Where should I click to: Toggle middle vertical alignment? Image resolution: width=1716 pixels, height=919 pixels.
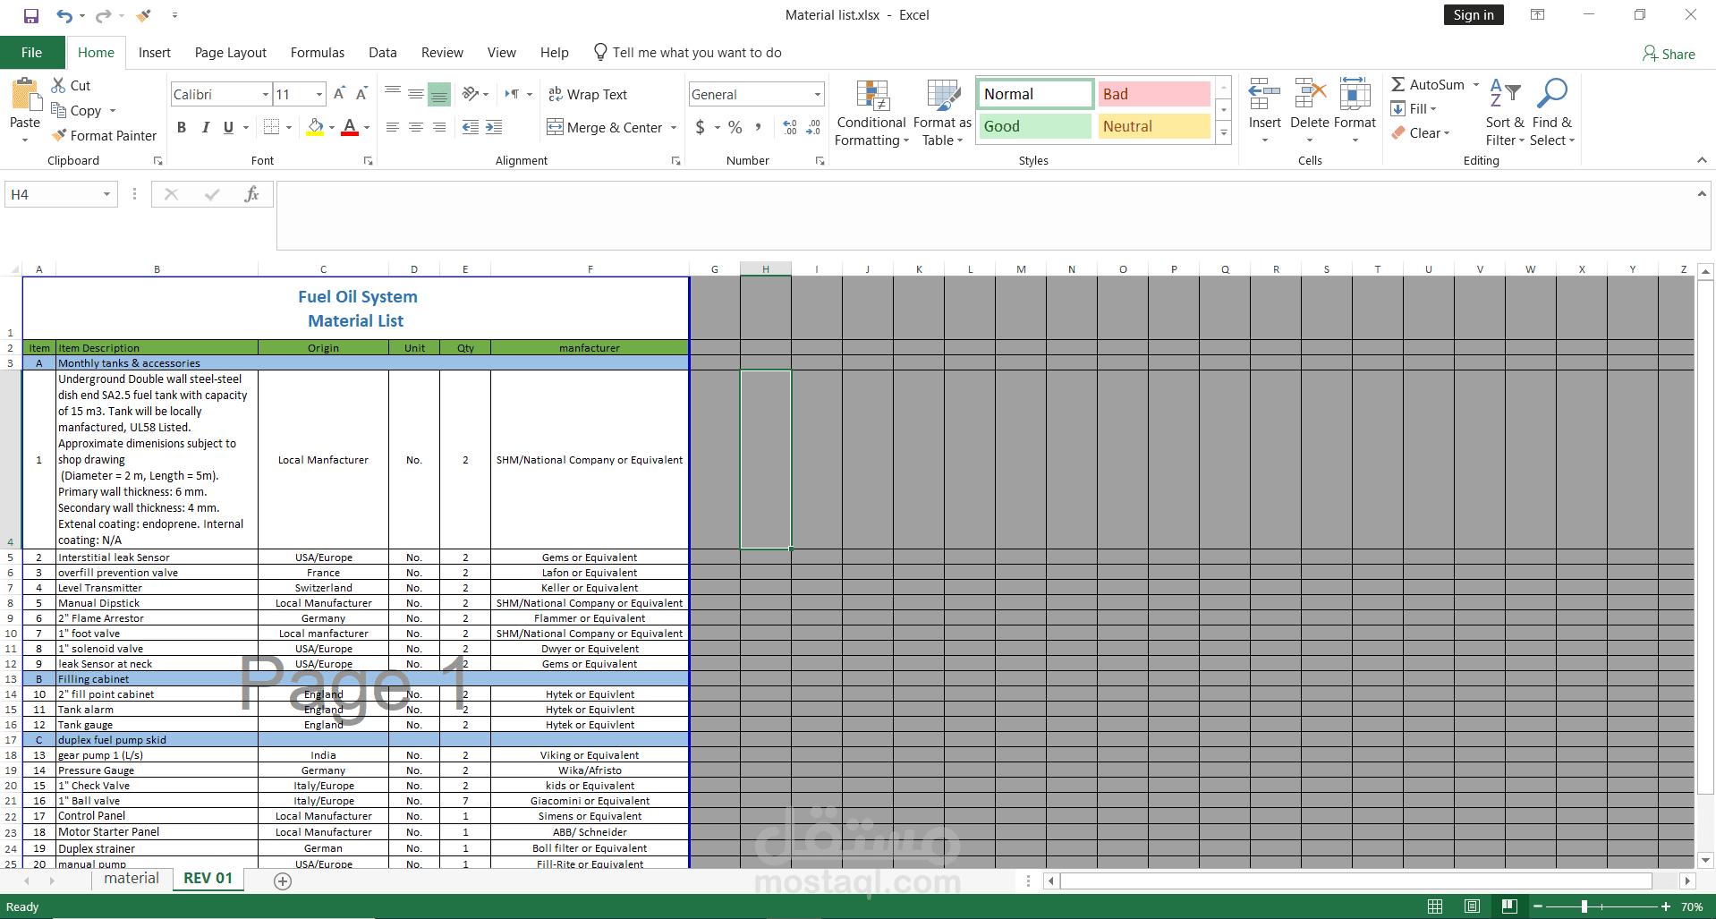pos(416,94)
